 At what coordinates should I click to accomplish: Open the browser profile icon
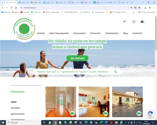pos(150,8)
